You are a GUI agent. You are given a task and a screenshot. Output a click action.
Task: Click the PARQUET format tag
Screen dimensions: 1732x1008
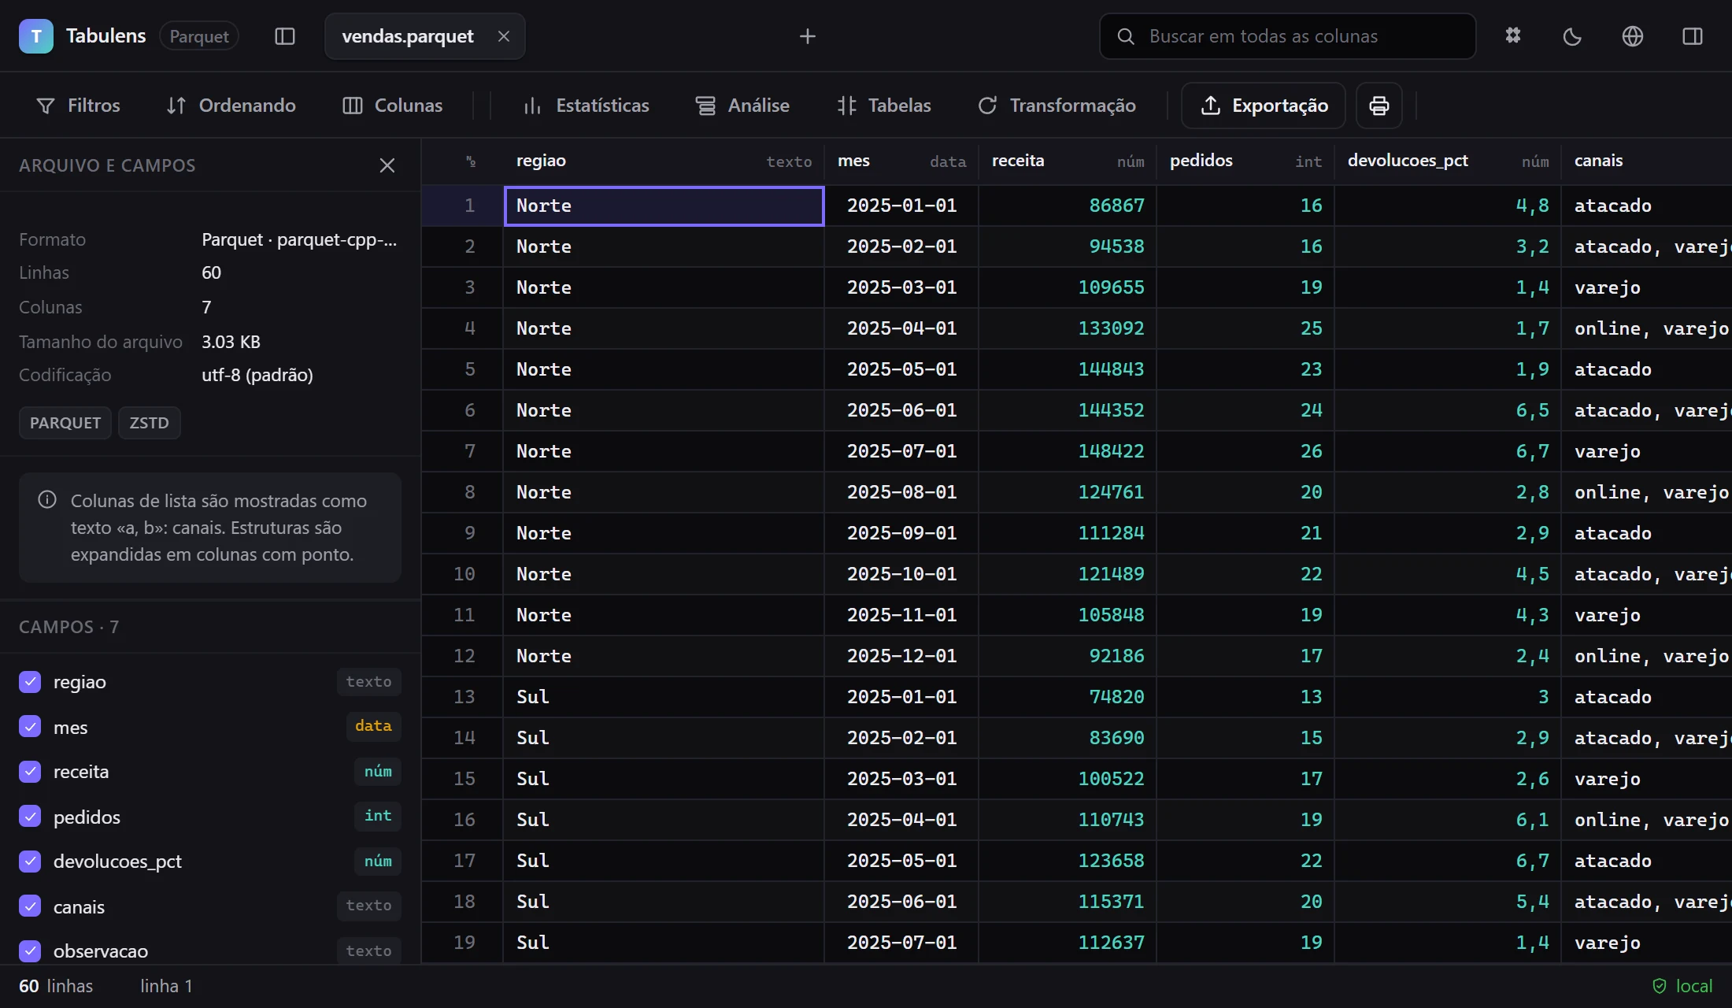click(x=65, y=423)
